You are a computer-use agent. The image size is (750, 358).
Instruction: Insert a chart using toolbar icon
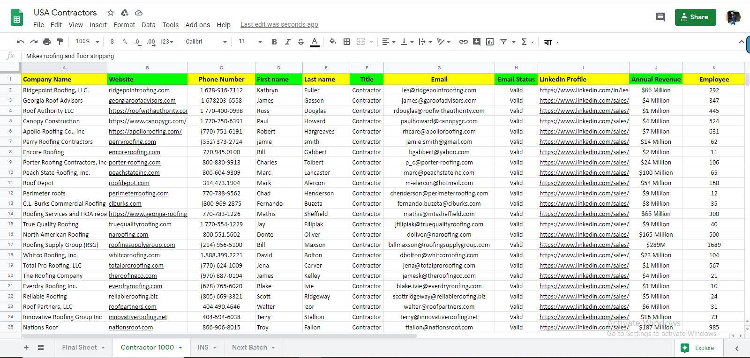tap(490, 42)
